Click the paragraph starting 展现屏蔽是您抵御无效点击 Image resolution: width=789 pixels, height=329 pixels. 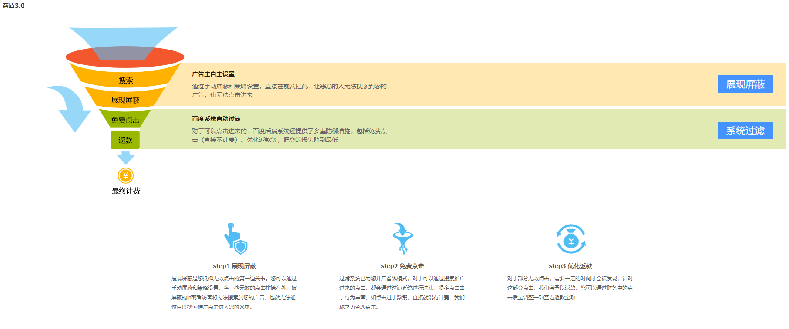(x=234, y=292)
